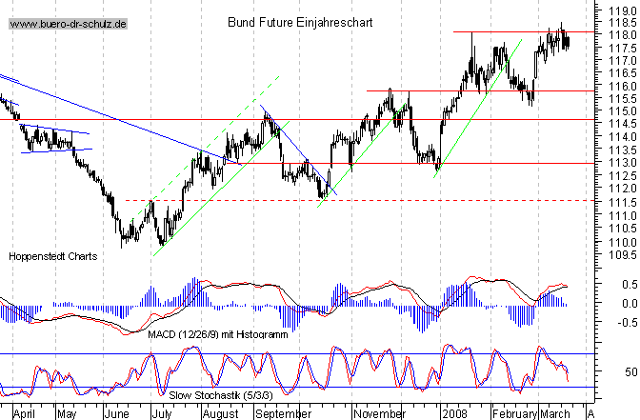Click the 111.5 price axis label
The height and width of the screenshot is (420, 640).
[620, 202]
